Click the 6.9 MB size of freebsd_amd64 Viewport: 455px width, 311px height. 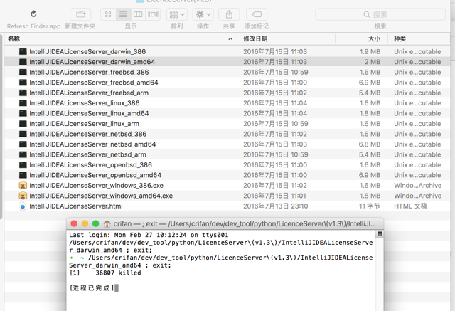(x=370, y=83)
